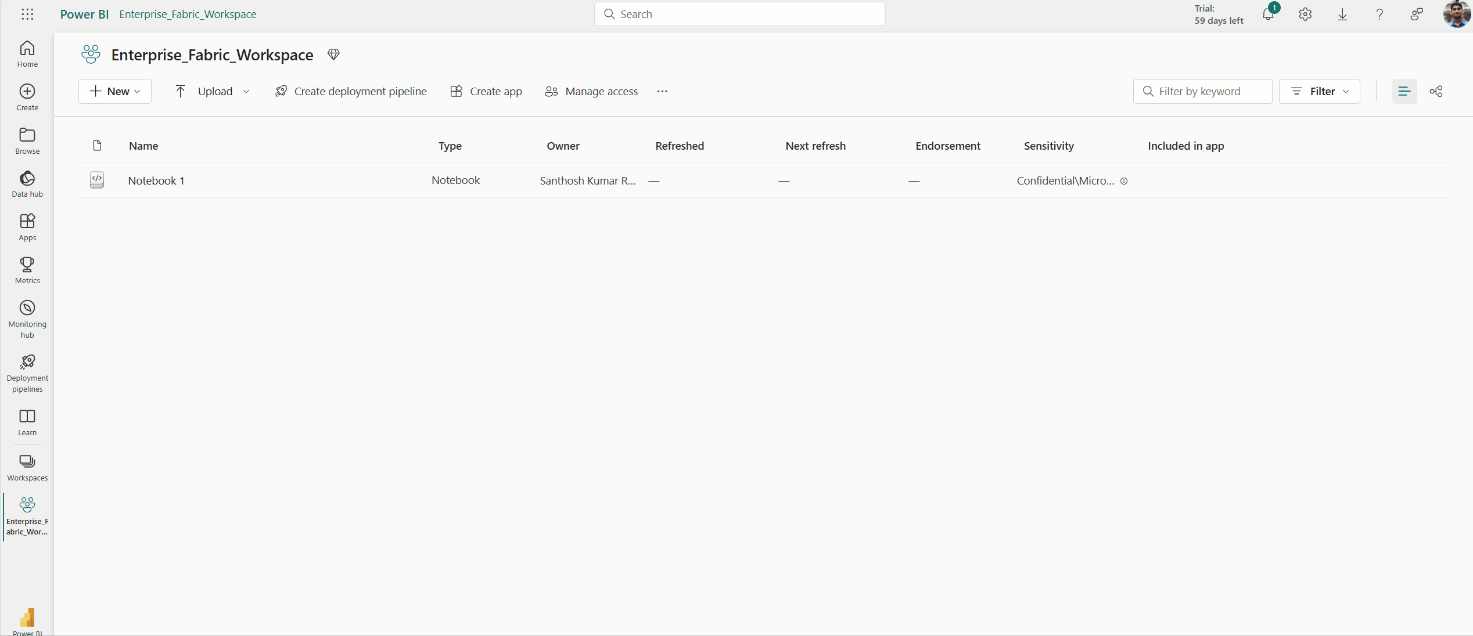1473x636 pixels.
Task: Toggle the Notebook 1 row checkbox
Action: (x=97, y=180)
